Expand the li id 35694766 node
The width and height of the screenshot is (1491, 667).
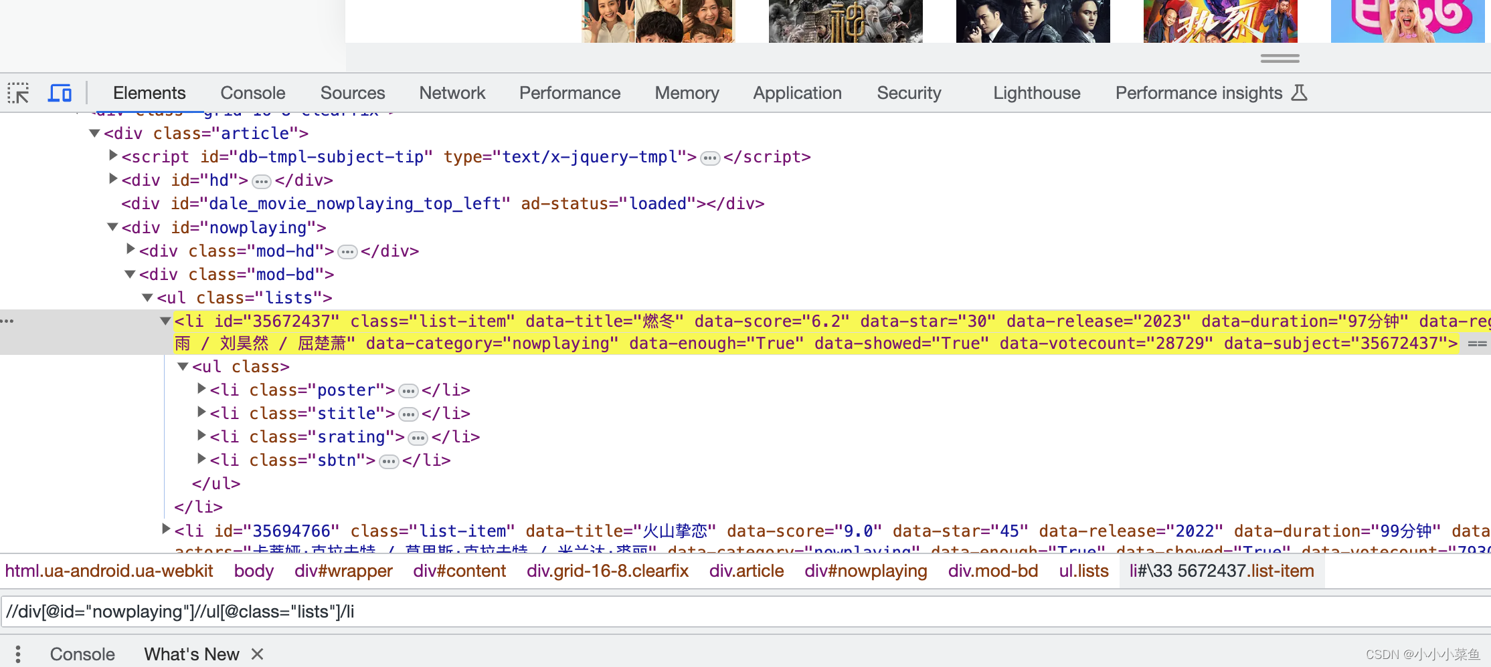165,529
